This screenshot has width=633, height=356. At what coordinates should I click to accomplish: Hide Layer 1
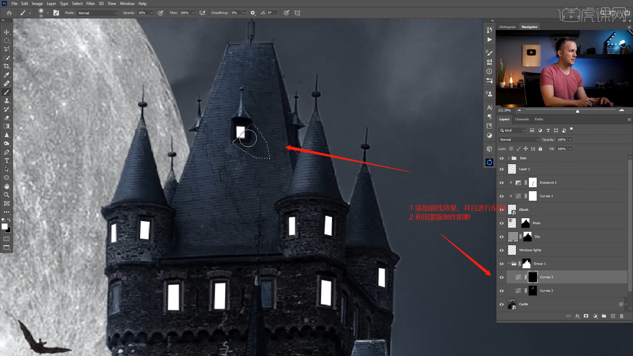pyautogui.click(x=502, y=169)
